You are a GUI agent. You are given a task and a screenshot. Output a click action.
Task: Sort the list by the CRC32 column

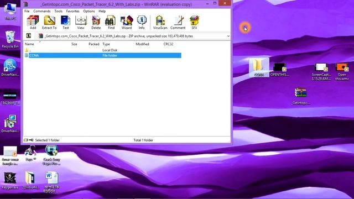pyautogui.click(x=168, y=44)
